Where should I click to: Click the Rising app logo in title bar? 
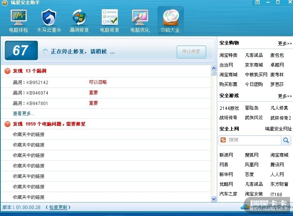tap(4, 3)
